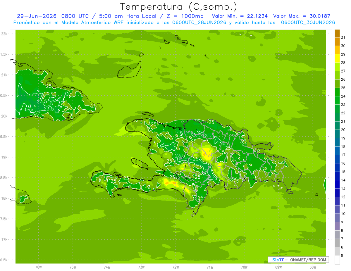Click the 'Valor Min. = 22.1234' readout
The height and width of the screenshot is (271, 351).
240,16
